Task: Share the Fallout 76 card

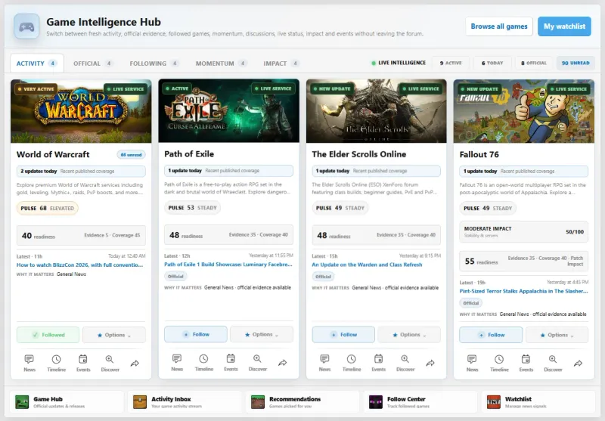Action: 578,363
